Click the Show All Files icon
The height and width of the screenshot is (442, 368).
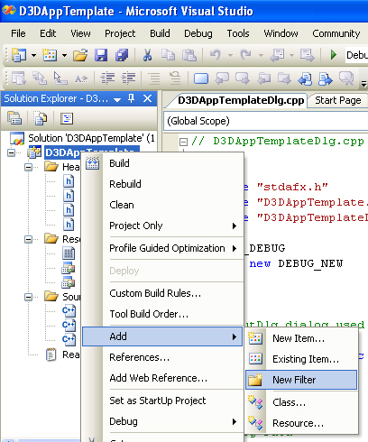point(41,118)
